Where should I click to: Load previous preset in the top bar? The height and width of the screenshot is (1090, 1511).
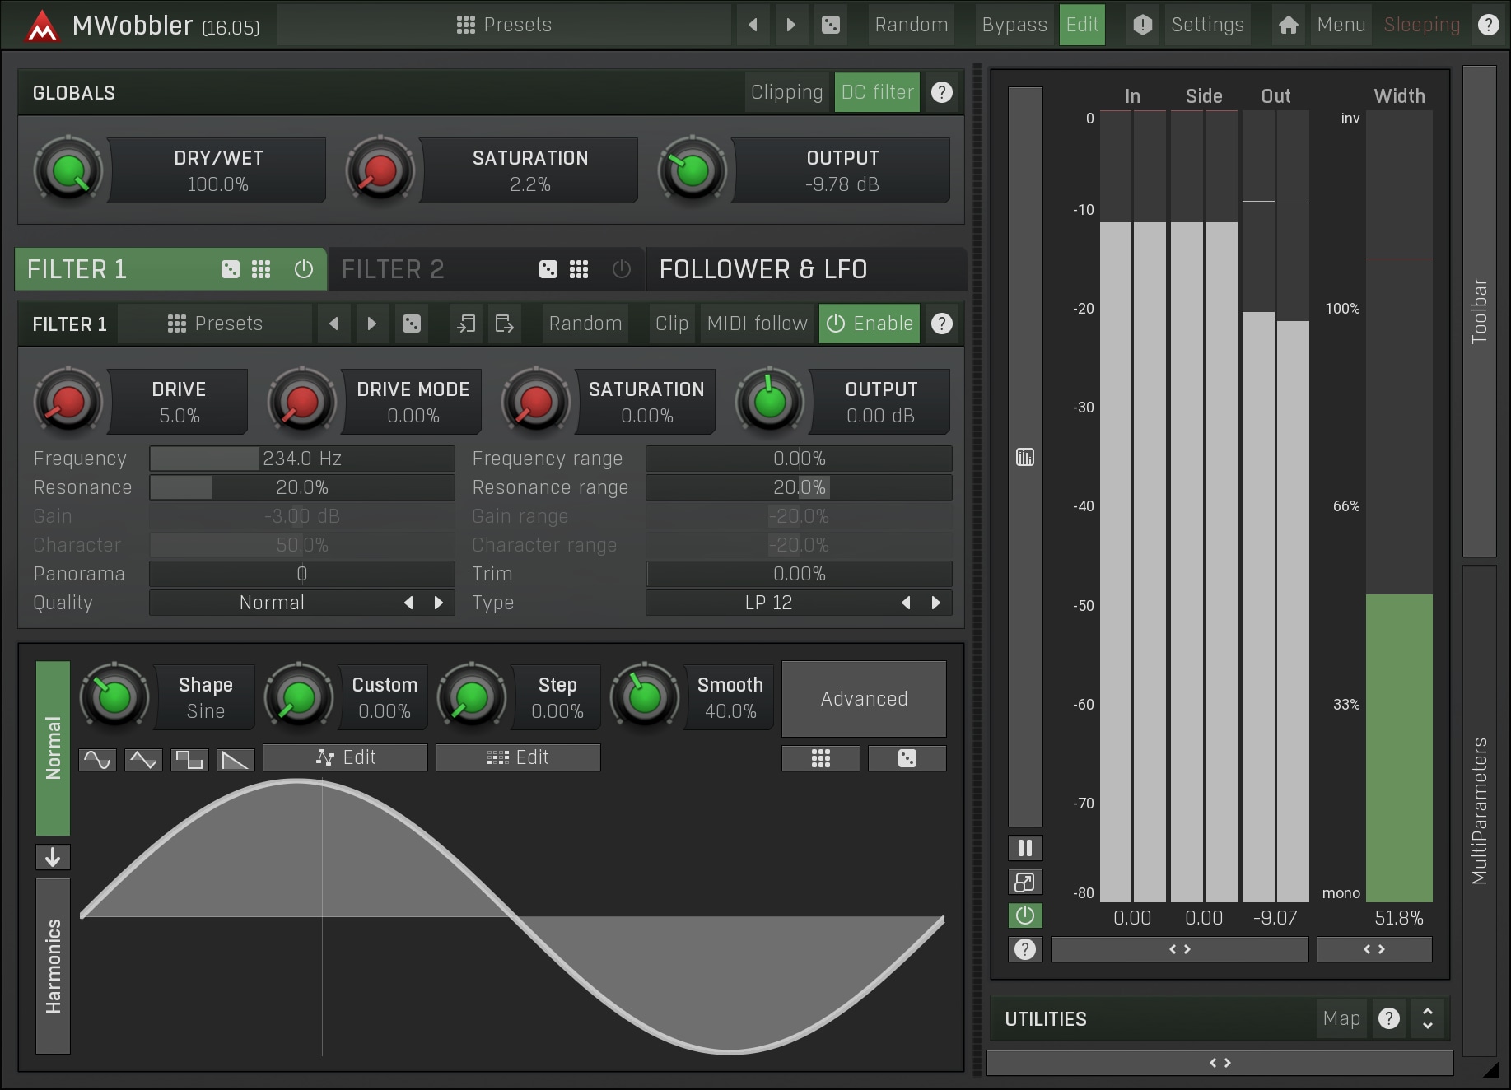753,25
